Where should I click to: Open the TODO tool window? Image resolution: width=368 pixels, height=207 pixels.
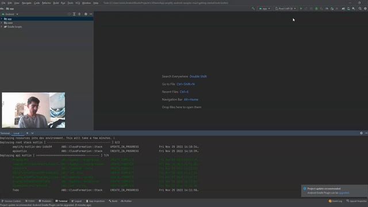point(30,201)
